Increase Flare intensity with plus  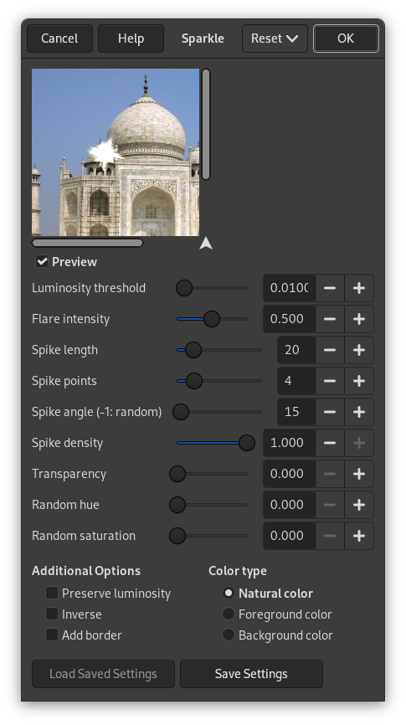click(359, 319)
